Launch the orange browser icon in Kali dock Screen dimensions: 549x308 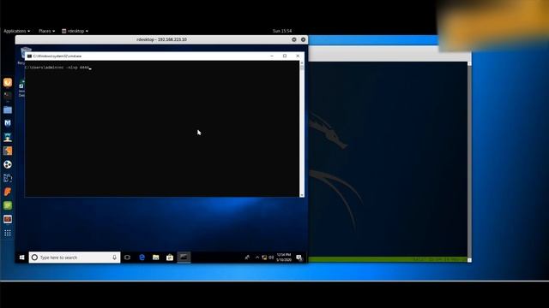coord(8,82)
